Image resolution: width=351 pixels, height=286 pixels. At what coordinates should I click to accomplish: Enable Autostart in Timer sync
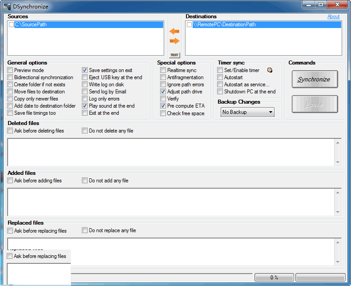click(220, 77)
